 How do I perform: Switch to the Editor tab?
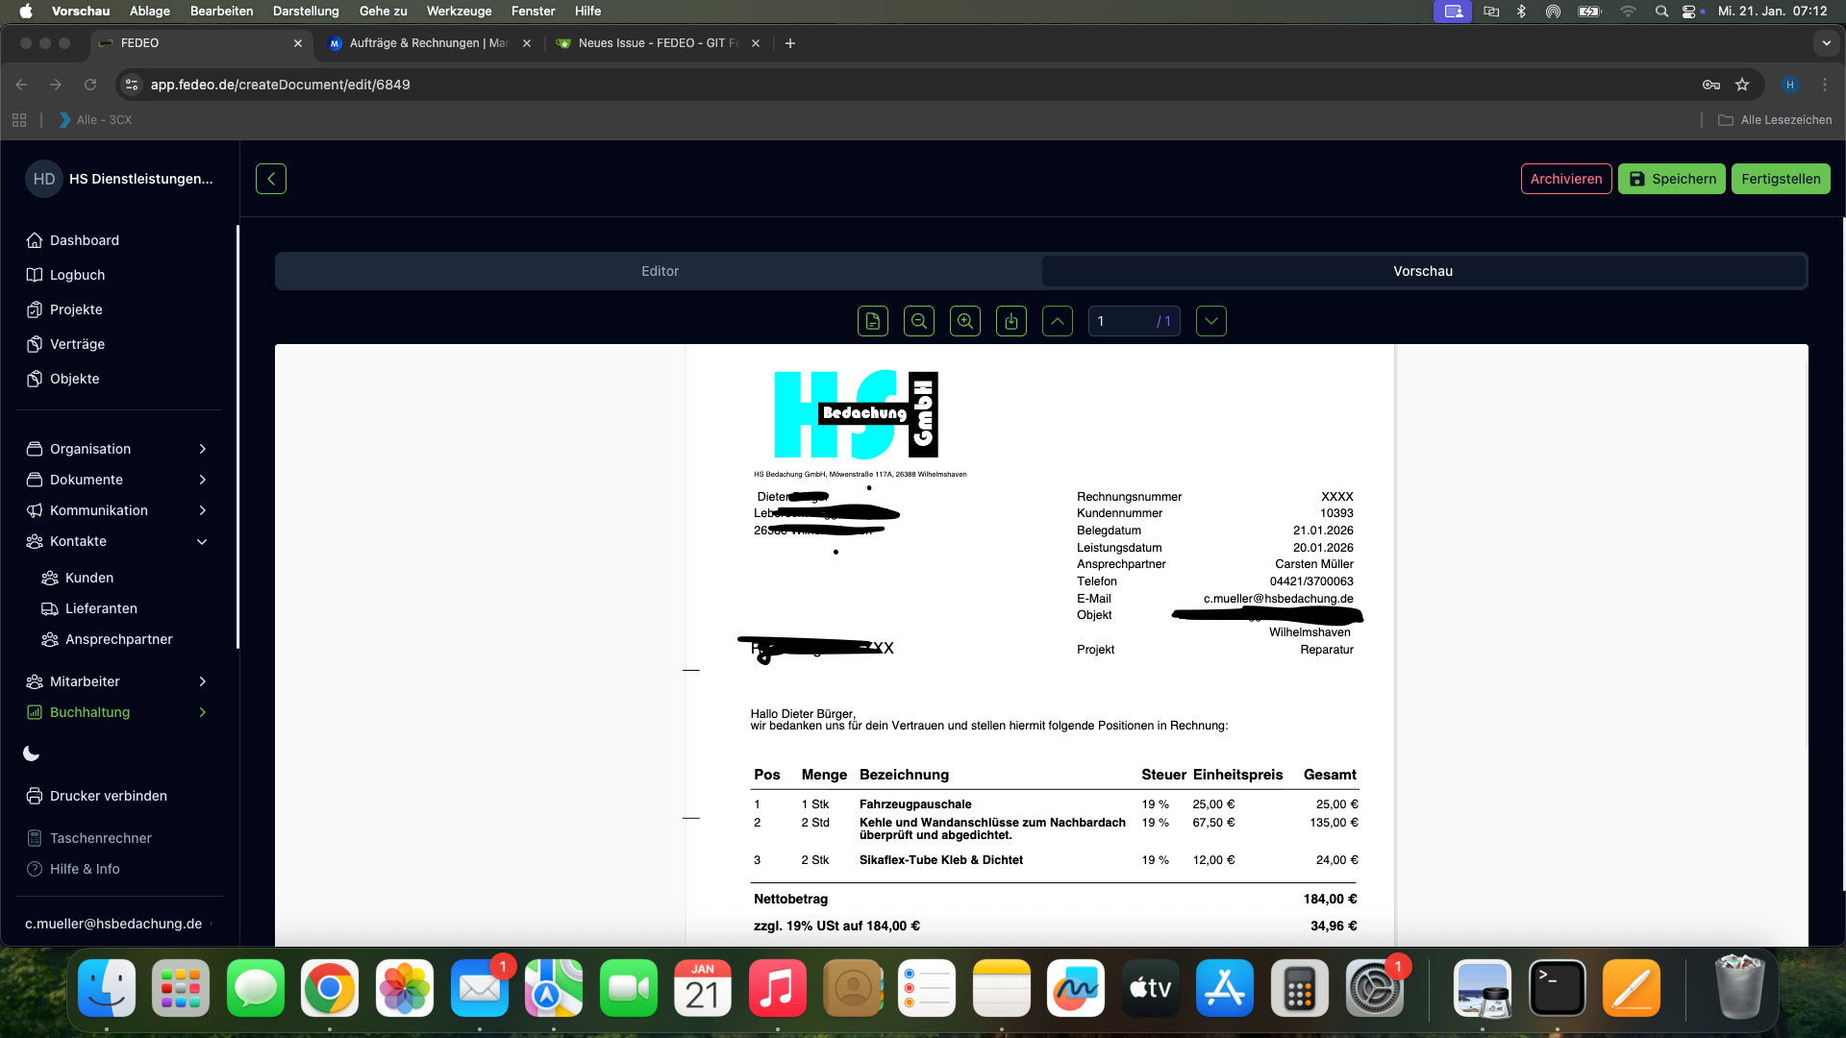660,271
